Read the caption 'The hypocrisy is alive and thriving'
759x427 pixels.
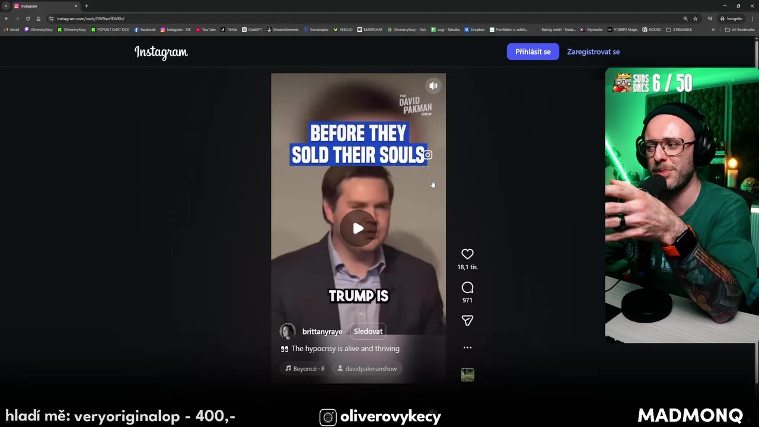(x=345, y=349)
